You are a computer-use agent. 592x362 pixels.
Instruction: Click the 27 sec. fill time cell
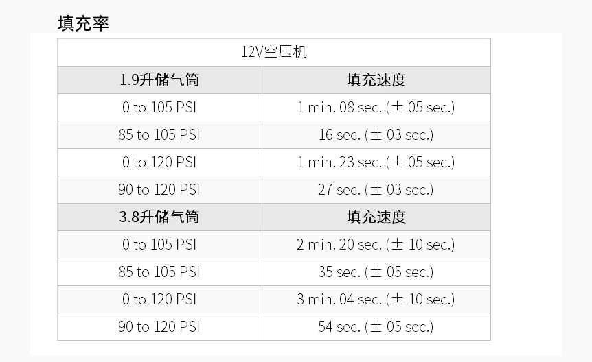coord(376,190)
